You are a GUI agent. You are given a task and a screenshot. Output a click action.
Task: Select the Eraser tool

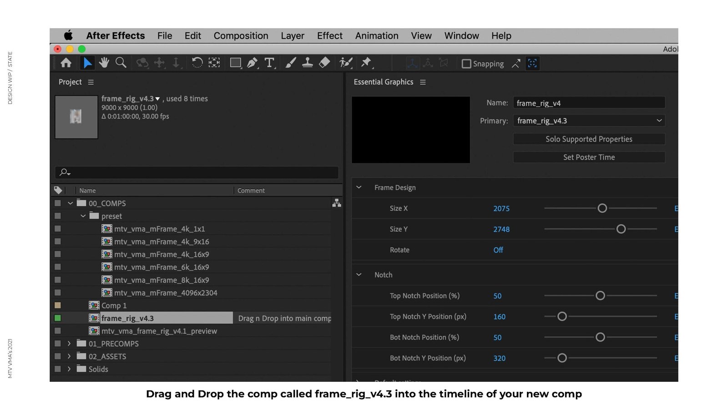point(324,63)
